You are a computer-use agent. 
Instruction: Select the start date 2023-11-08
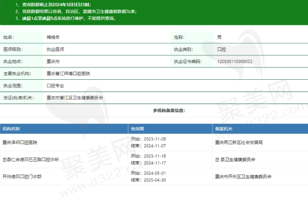[155, 139]
